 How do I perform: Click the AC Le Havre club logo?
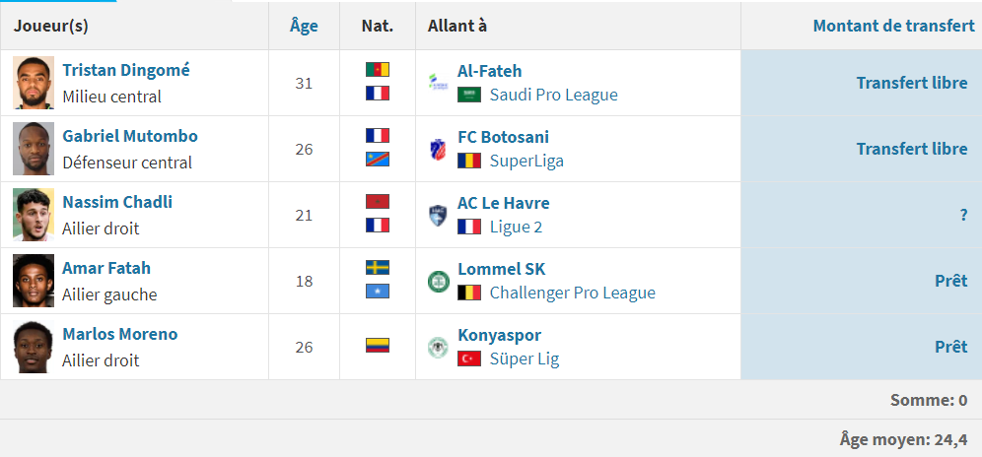point(438,216)
